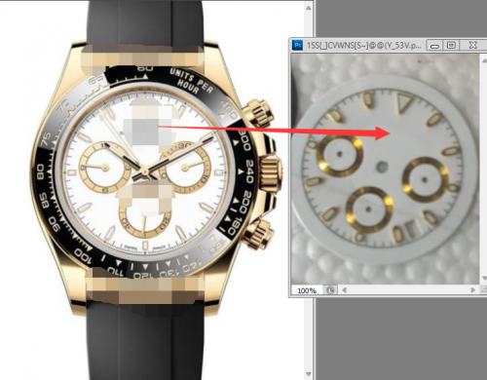Close the floating dial document window
This screenshot has width=487, height=380.
472,45
